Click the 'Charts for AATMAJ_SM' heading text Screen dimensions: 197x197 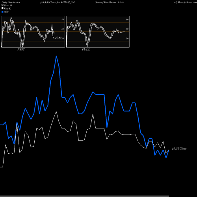(62, 2)
